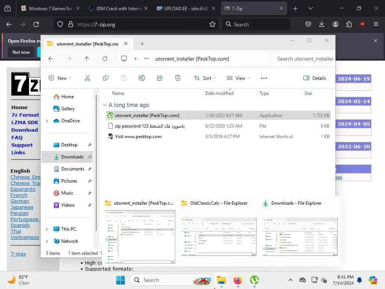This screenshot has width=385, height=289.
Task: Go up one folder level in File Explorer
Action: click(87, 59)
